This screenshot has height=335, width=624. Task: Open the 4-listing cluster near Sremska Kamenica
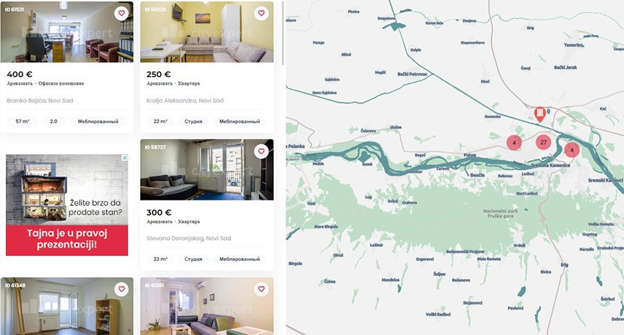(572, 151)
